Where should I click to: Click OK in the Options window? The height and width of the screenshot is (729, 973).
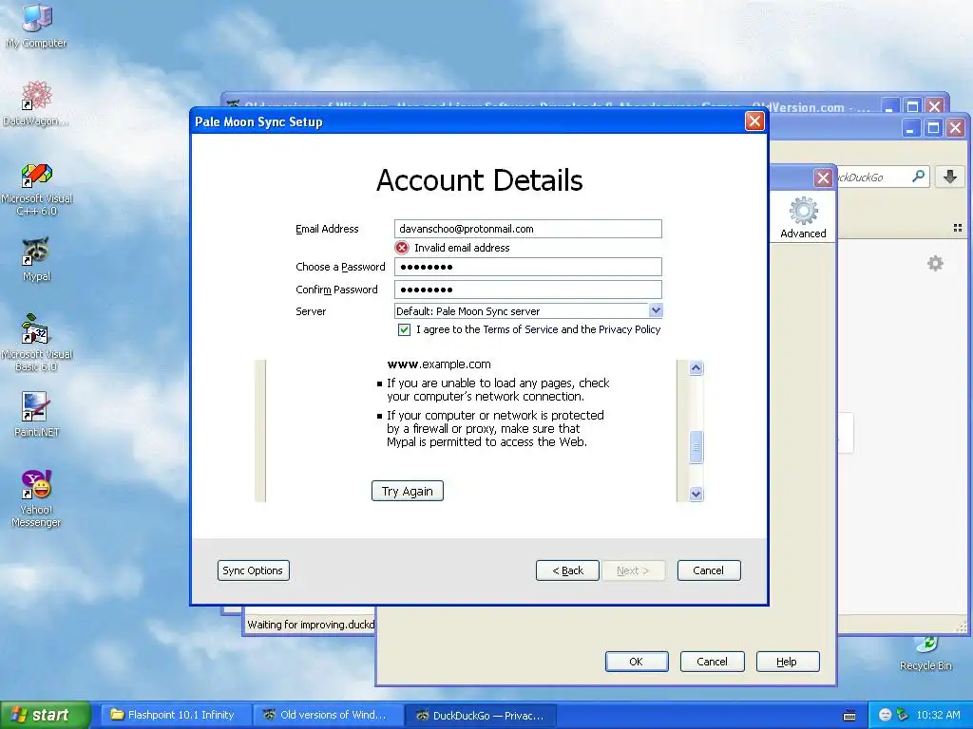(x=637, y=662)
